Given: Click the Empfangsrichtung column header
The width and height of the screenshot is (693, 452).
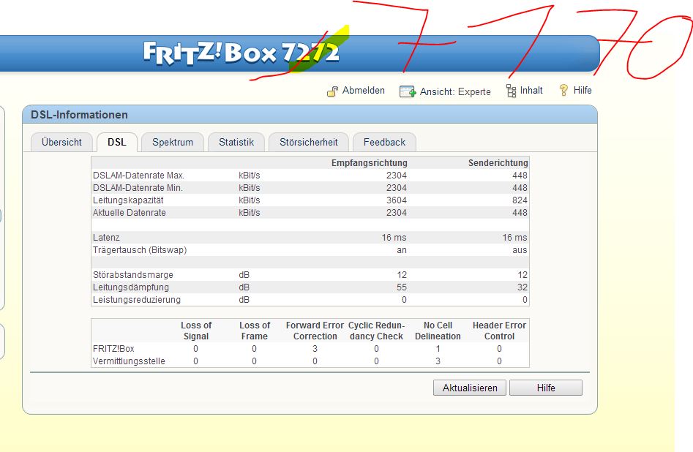Looking at the screenshot, I should [x=370, y=163].
